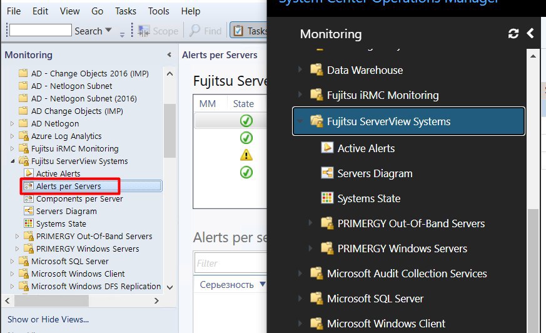The height and width of the screenshot is (333, 546).
Task: Open the Tasks menu
Action: [x=125, y=11]
